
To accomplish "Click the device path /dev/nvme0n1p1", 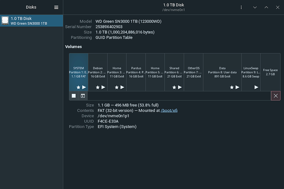I will 114,116.
